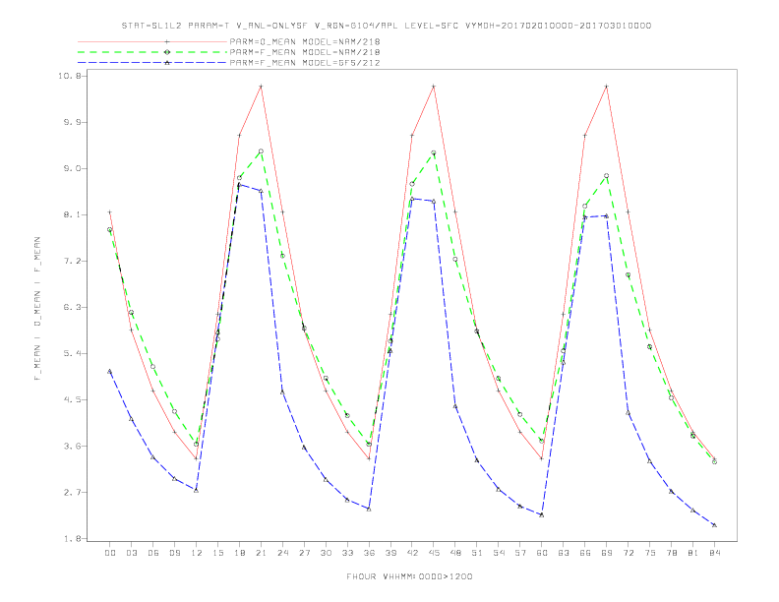Click x-axis tick label 78

point(672,553)
